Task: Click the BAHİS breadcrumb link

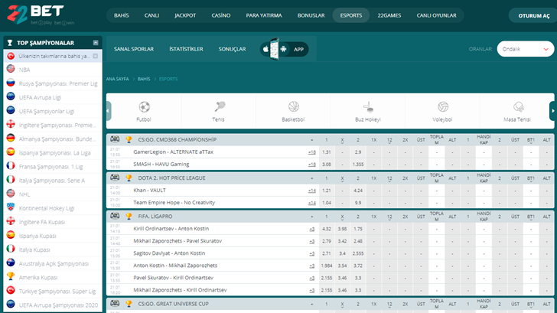Action: click(144, 79)
